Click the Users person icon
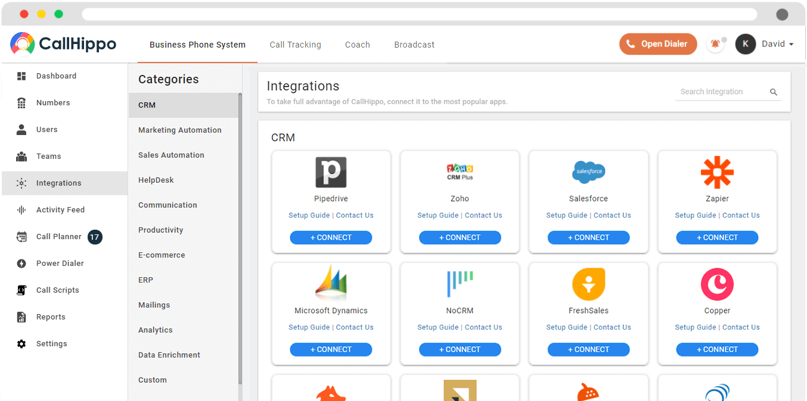Image resolution: width=807 pixels, height=401 pixels. (21, 130)
